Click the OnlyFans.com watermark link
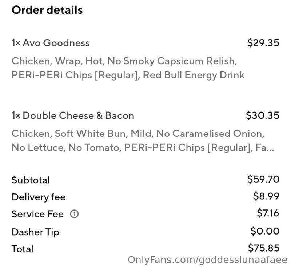Image resolution: width=291 pixels, height=269 pixels. (207, 260)
